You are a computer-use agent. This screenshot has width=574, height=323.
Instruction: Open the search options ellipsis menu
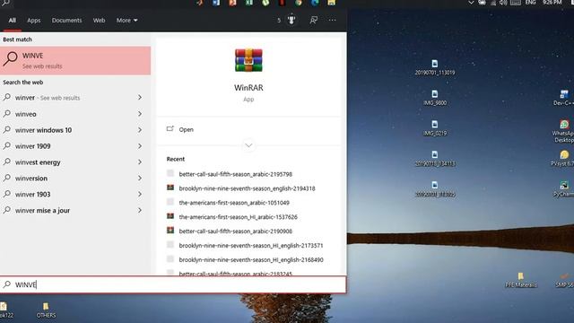[x=332, y=20]
